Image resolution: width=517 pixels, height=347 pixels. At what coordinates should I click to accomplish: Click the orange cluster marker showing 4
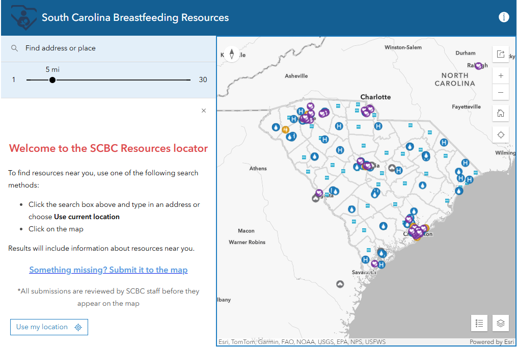pyautogui.click(x=286, y=130)
